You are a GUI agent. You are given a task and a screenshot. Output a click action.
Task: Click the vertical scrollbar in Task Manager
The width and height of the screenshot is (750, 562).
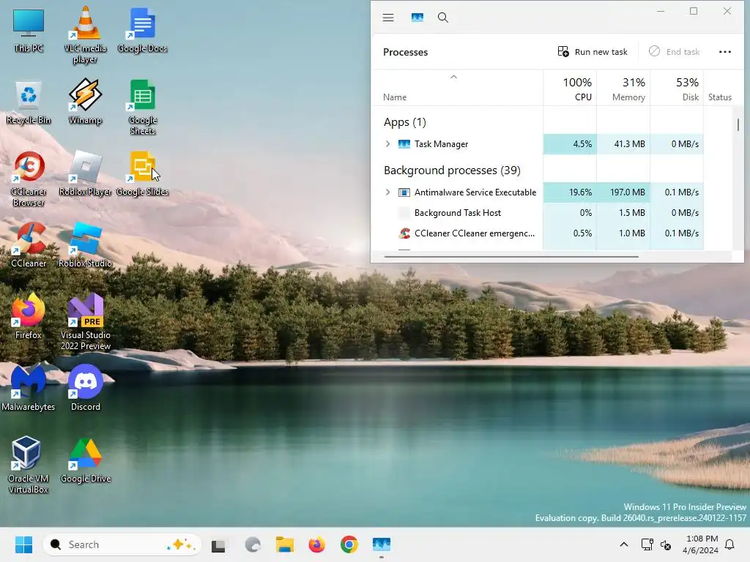tap(738, 124)
